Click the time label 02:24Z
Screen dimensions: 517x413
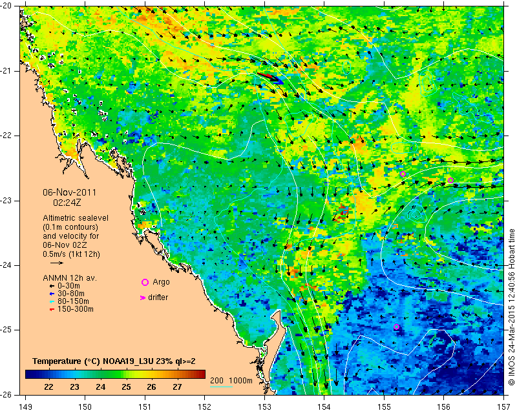[67, 203]
